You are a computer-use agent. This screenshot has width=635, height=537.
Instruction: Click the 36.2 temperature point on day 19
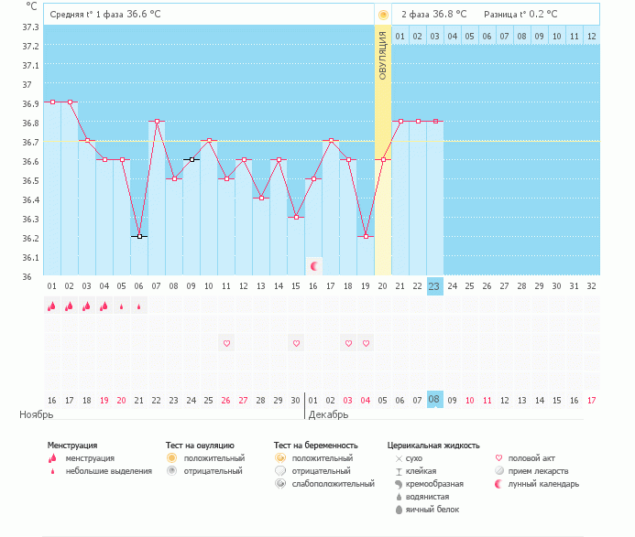click(366, 236)
